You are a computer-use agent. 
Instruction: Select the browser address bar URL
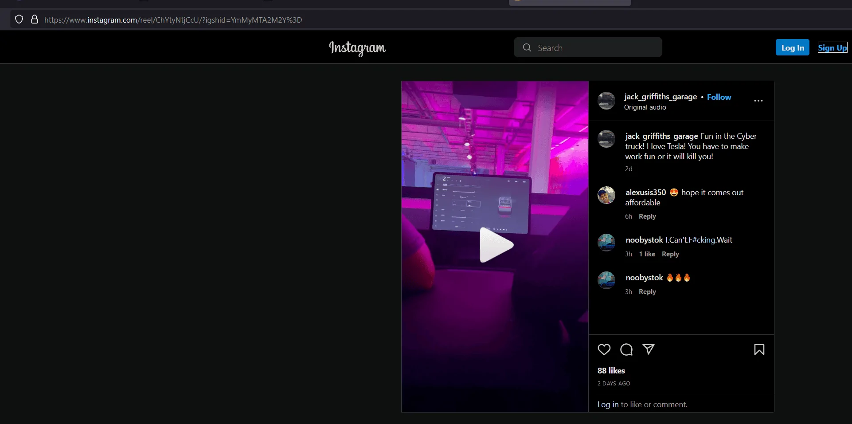(x=173, y=20)
